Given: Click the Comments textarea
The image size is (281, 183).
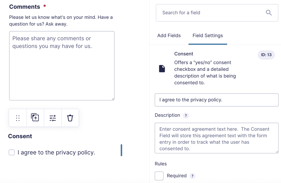Looking at the screenshot, I should click(62, 66).
